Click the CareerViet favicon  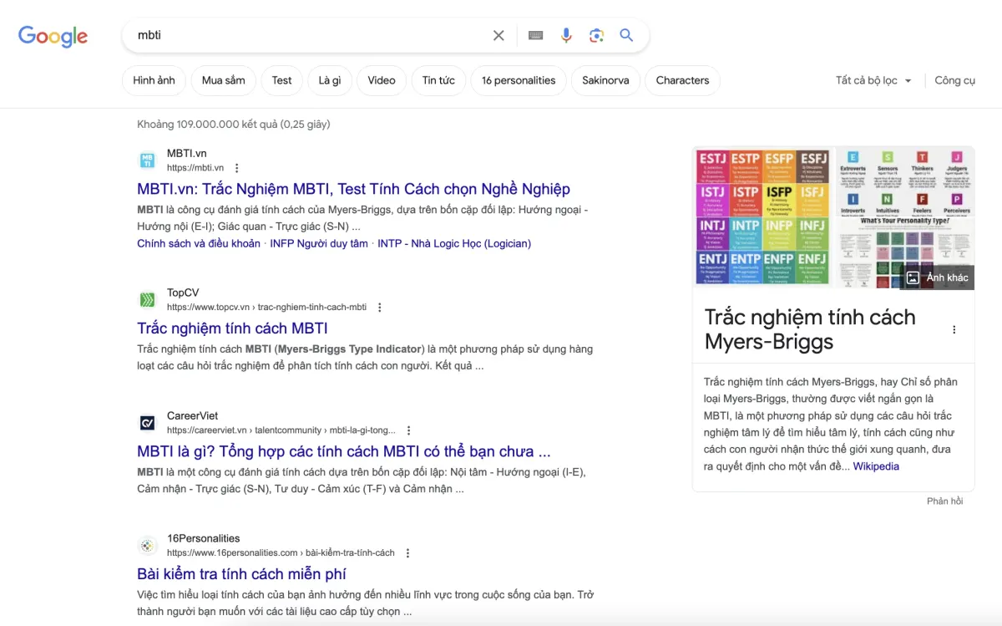(147, 423)
